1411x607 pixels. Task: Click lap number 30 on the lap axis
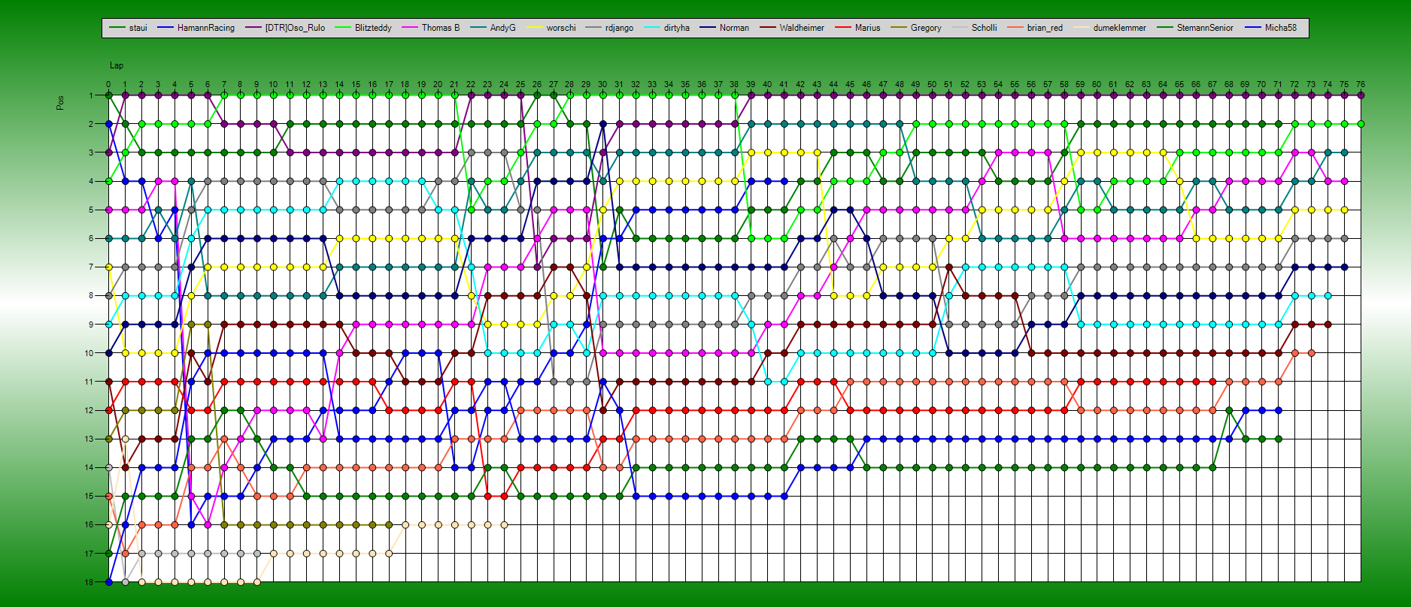tap(602, 85)
